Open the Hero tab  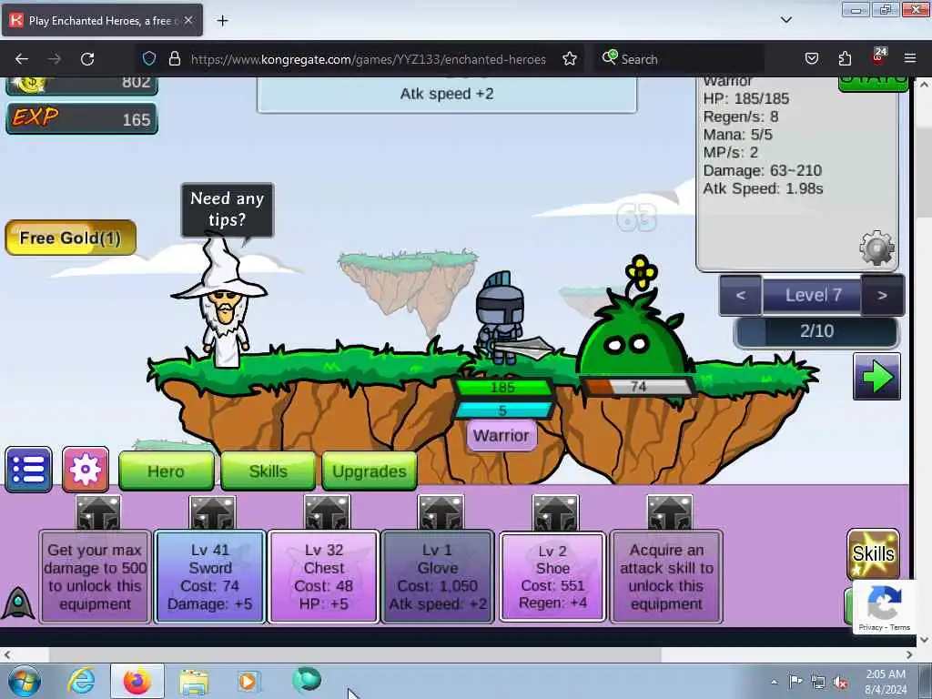point(166,471)
